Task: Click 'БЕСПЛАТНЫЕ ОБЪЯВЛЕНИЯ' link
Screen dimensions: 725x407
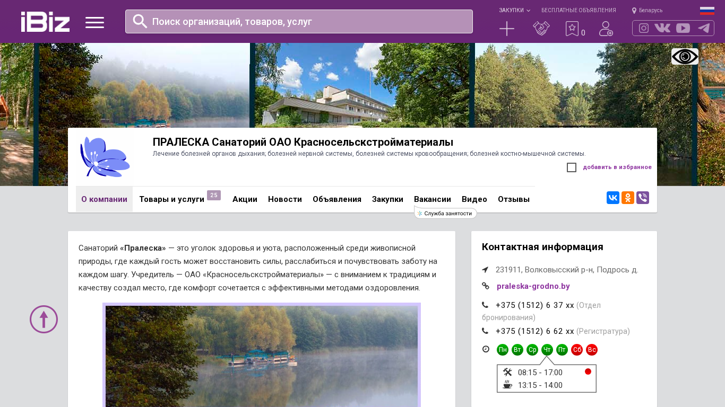Action: pos(579,10)
